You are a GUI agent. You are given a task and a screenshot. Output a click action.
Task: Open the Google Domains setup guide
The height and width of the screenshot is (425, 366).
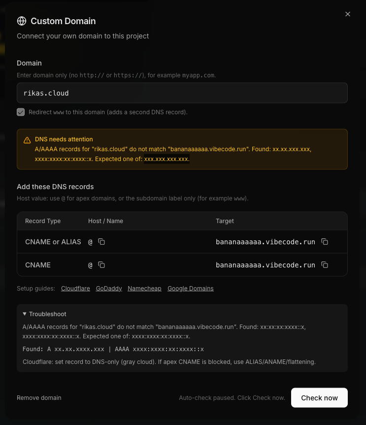191,288
